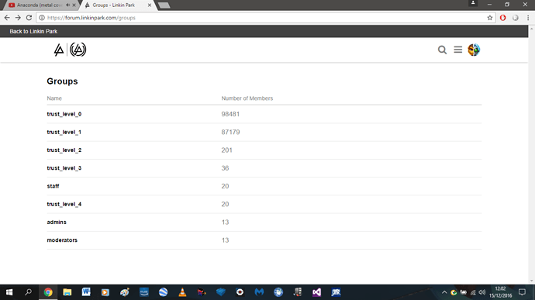Viewport: 535px width, 300px height.
Task: Open VLC from the taskbar
Action: click(x=182, y=292)
